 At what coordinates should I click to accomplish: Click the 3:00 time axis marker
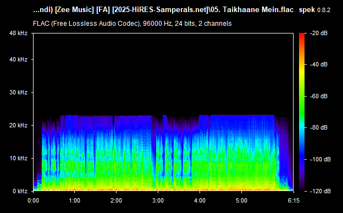coord(158,200)
